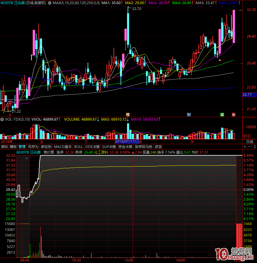Click the 涨 limit-up marker icon

(233, 114)
